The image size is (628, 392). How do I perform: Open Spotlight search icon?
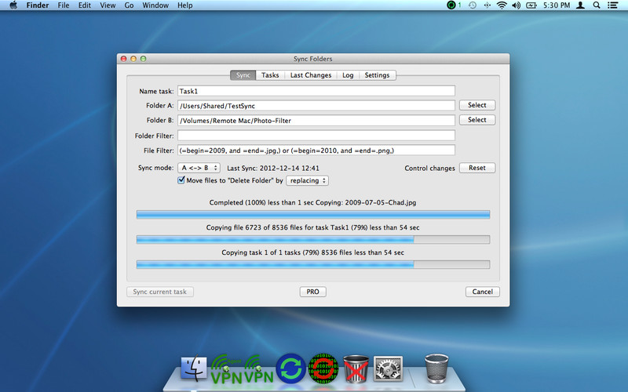click(597, 5)
